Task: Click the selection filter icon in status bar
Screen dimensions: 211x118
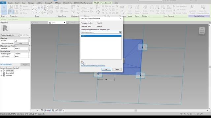Action: click(x=201, y=114)
